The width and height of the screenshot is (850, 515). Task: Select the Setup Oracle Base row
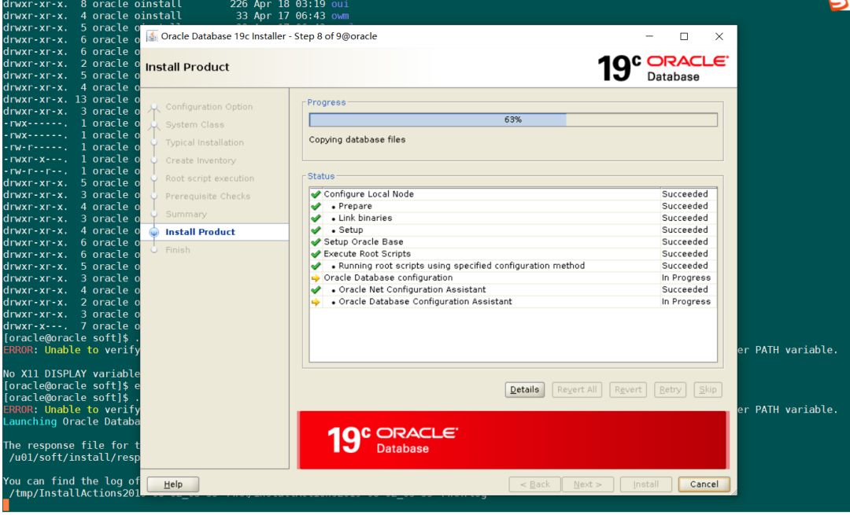[x=513, y=241]
